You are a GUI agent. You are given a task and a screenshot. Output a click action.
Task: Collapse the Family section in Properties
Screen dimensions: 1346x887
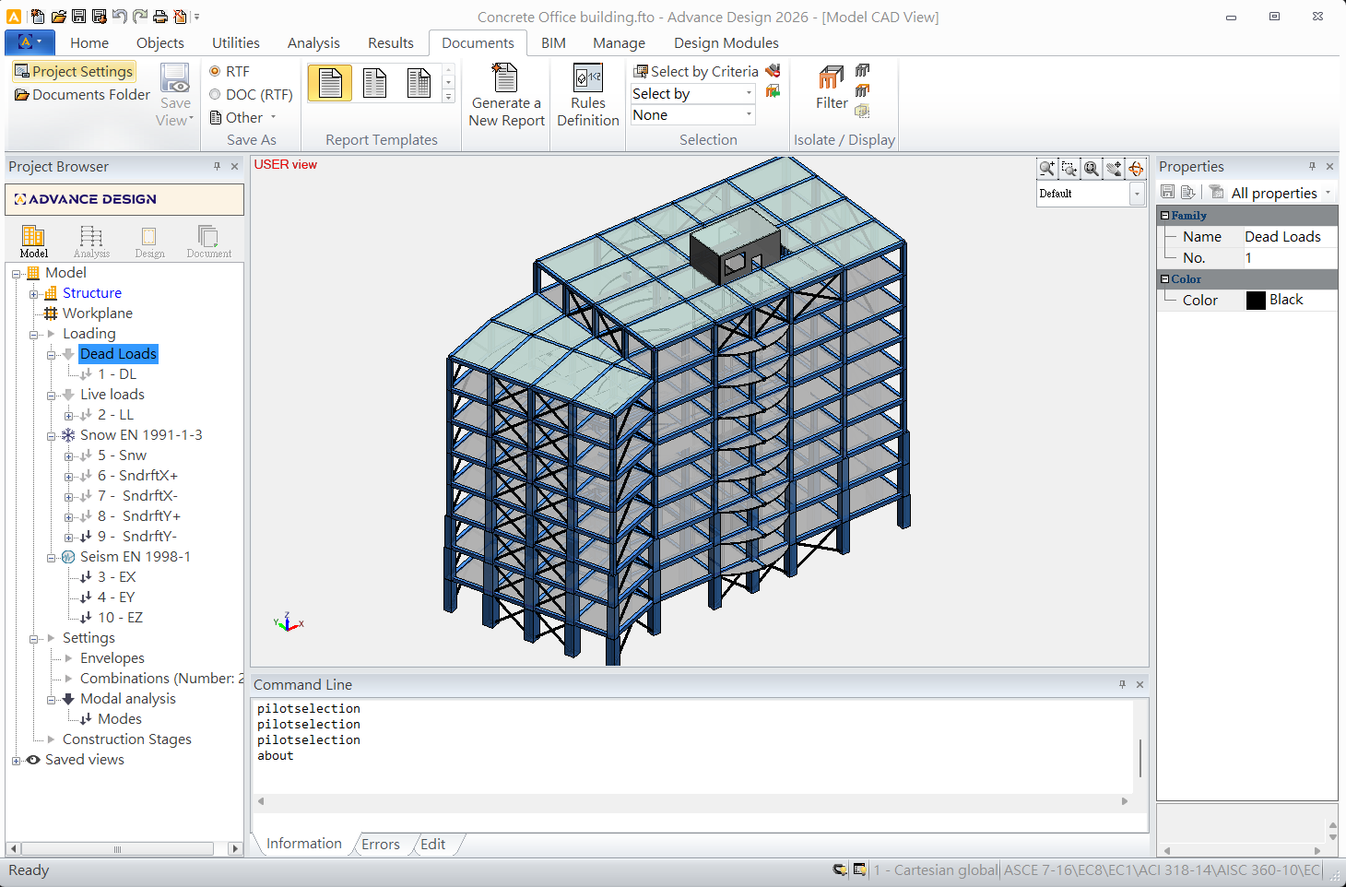1165,216
